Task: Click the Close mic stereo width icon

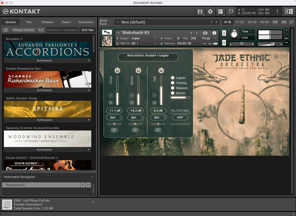Action: click(x=114, y=130)
